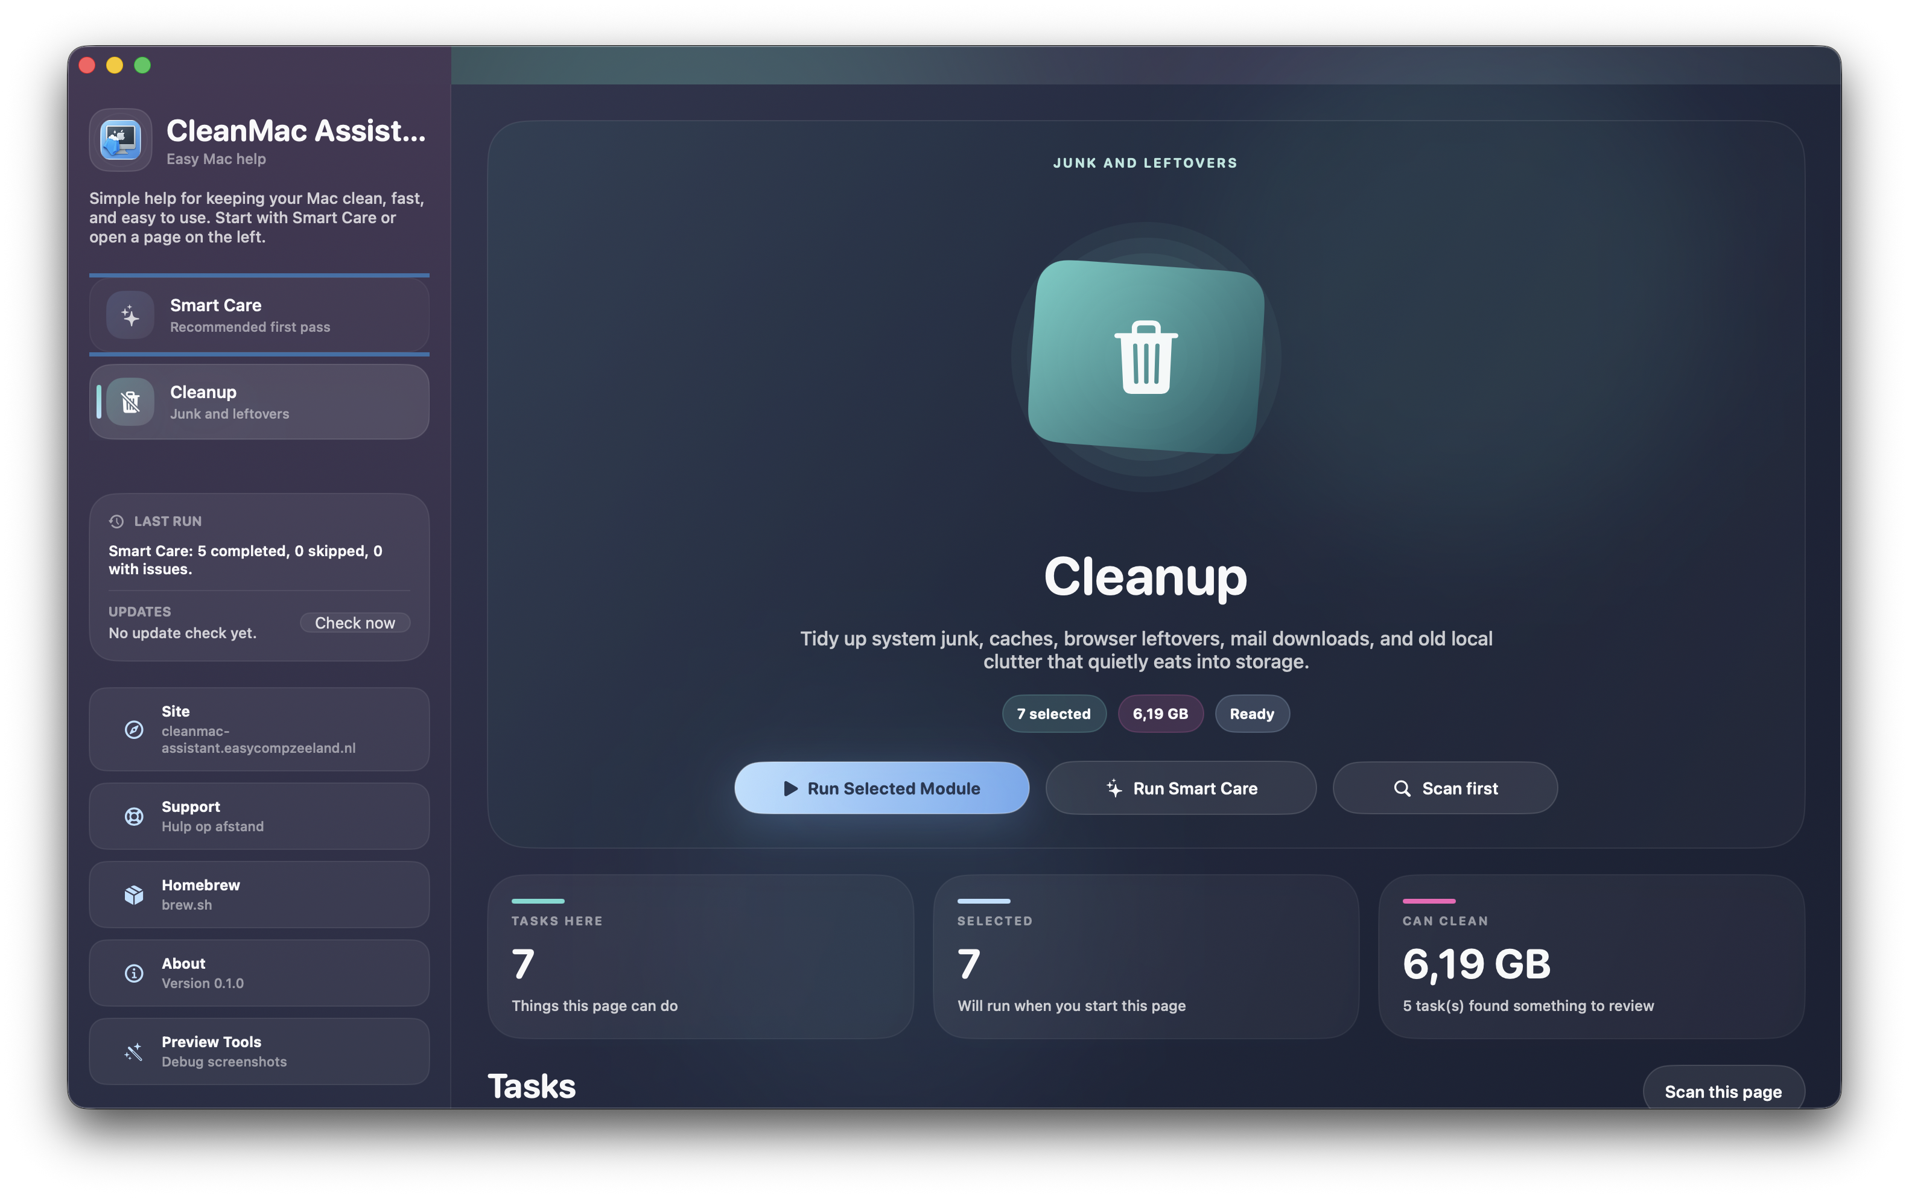Viewport: 1909px width, 1198px height.
Task: Select the Homebrew package icon
Action: point(133,894)
